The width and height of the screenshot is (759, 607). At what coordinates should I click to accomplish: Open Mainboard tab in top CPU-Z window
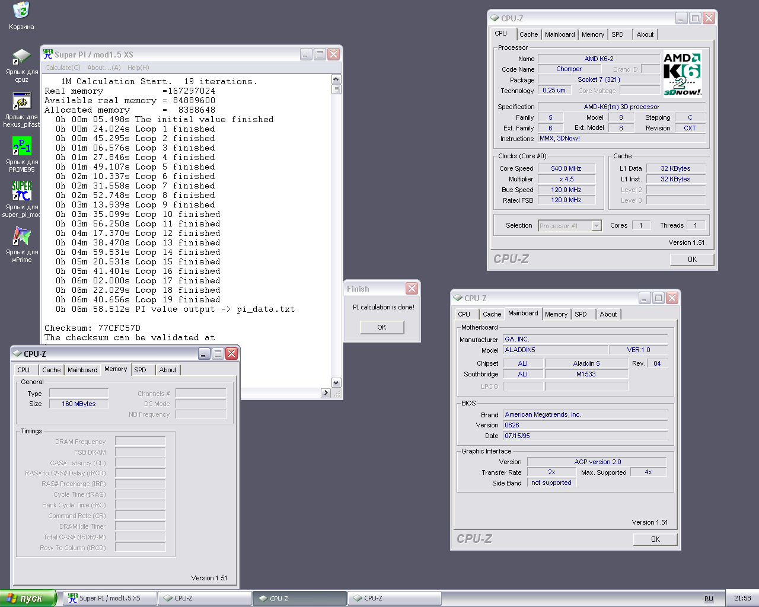tap(560, 34)
